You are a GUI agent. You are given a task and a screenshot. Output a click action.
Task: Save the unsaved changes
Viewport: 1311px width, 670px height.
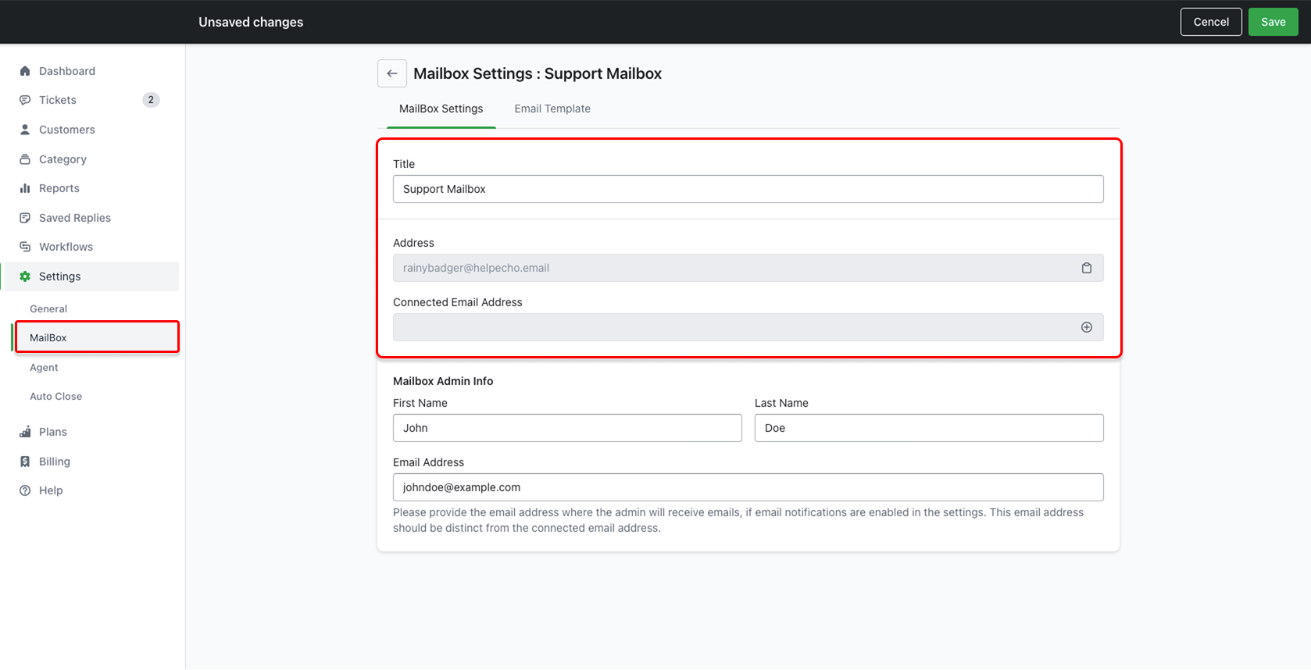pyautogui.click(x=1273, y=22)
